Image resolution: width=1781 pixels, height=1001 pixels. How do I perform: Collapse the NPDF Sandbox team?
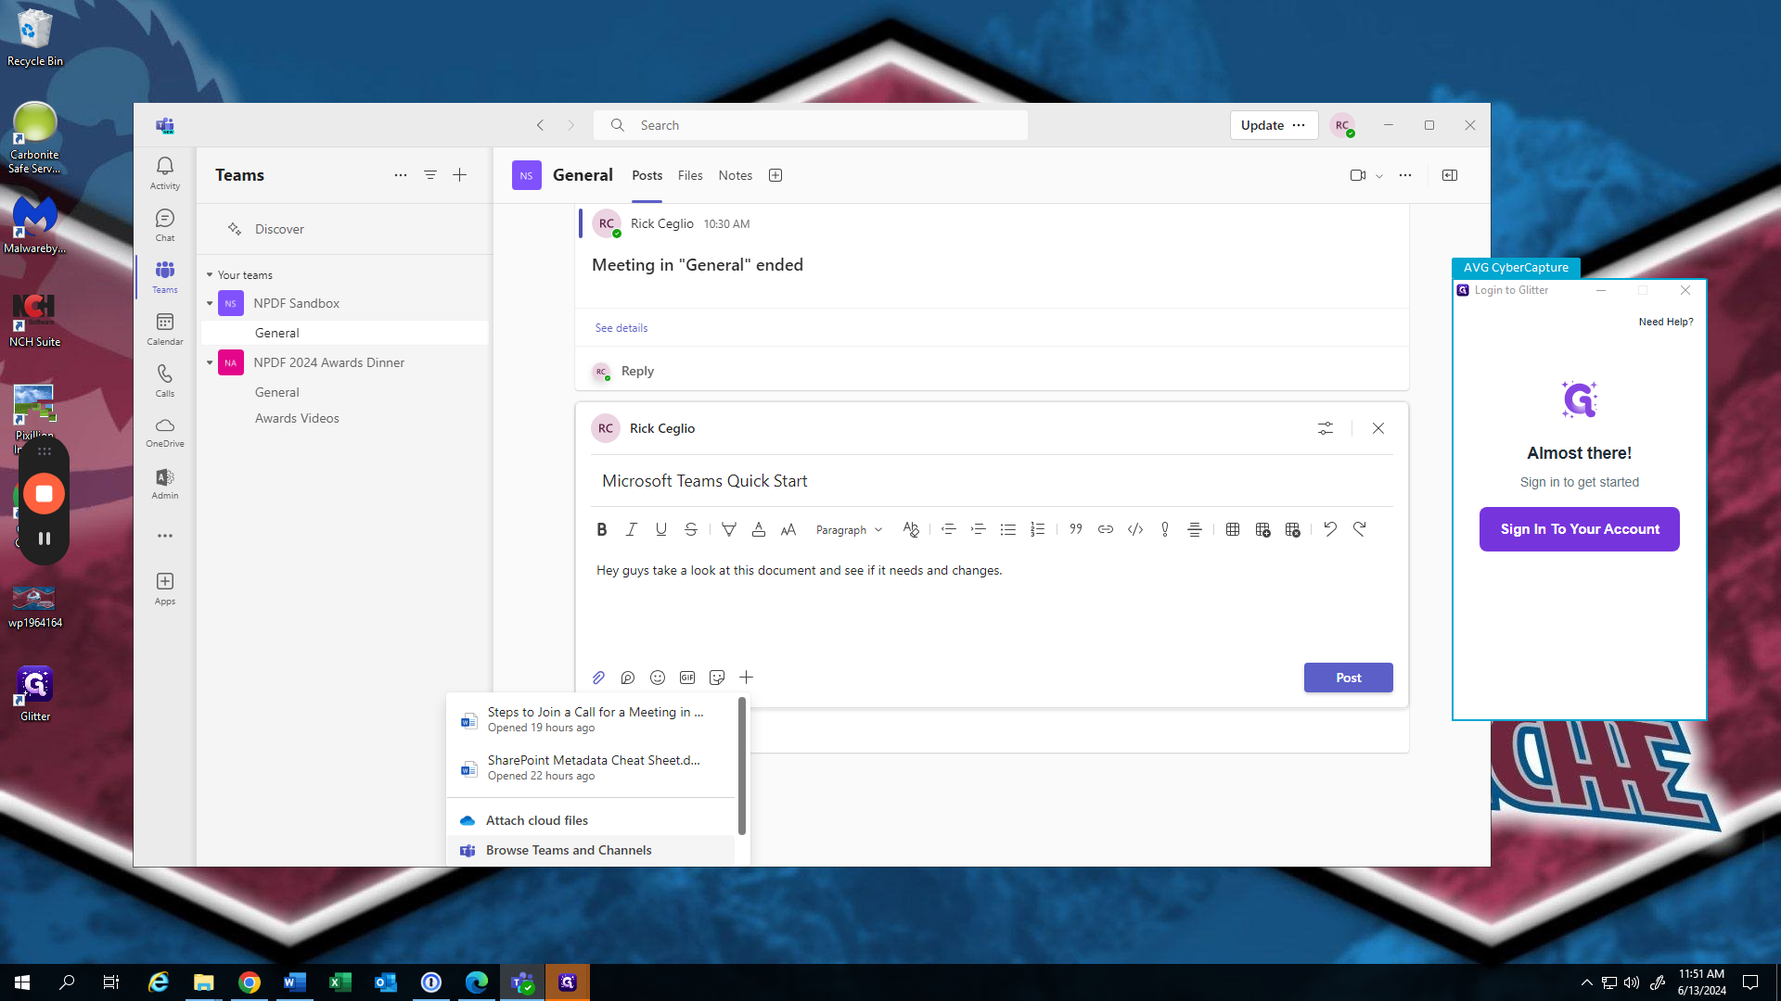click(210, 303)
